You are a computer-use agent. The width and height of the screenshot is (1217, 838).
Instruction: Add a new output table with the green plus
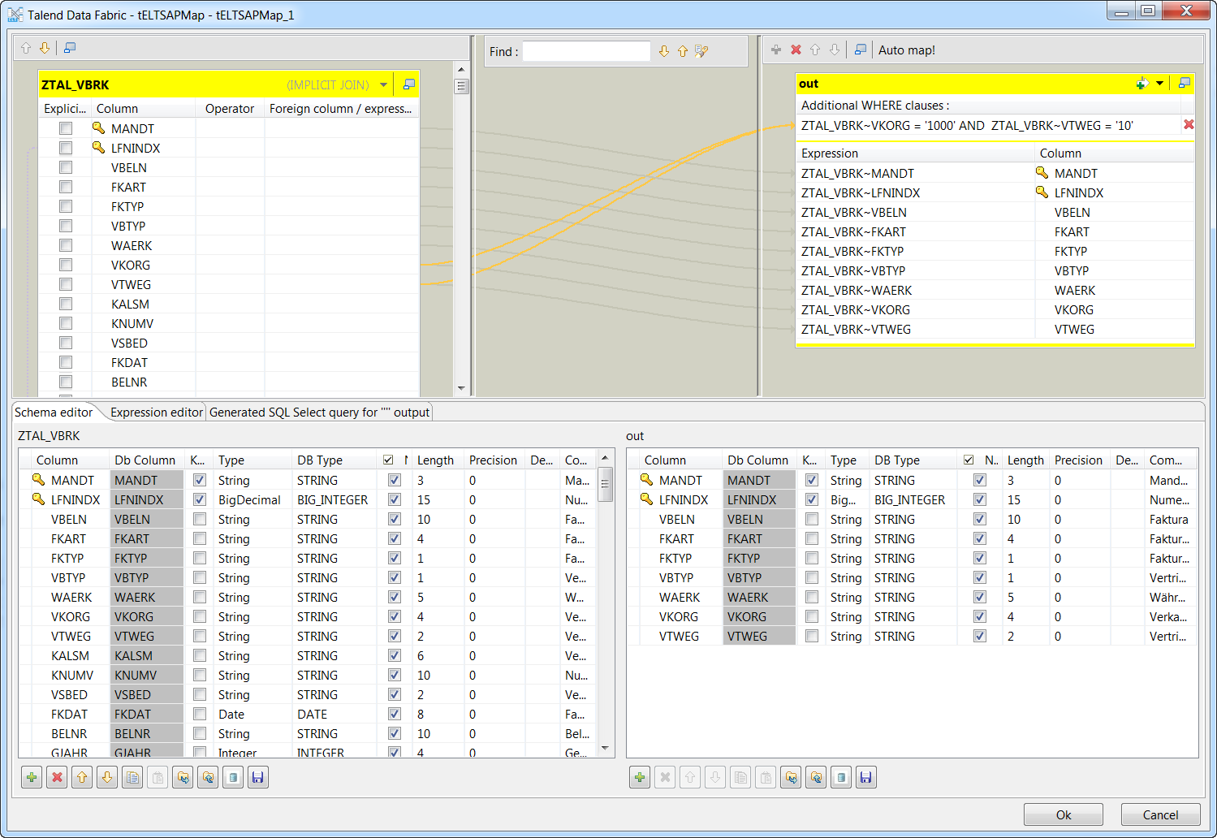pyautogui.click(x=775, y=50)
